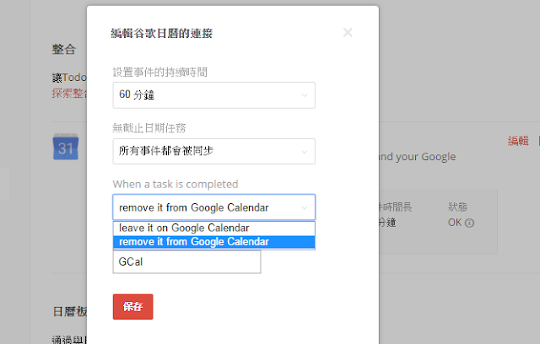The width and height of the screenshot is (540, 344).
Task: Click the red 編輯 edit link
Action: (518, 140)
